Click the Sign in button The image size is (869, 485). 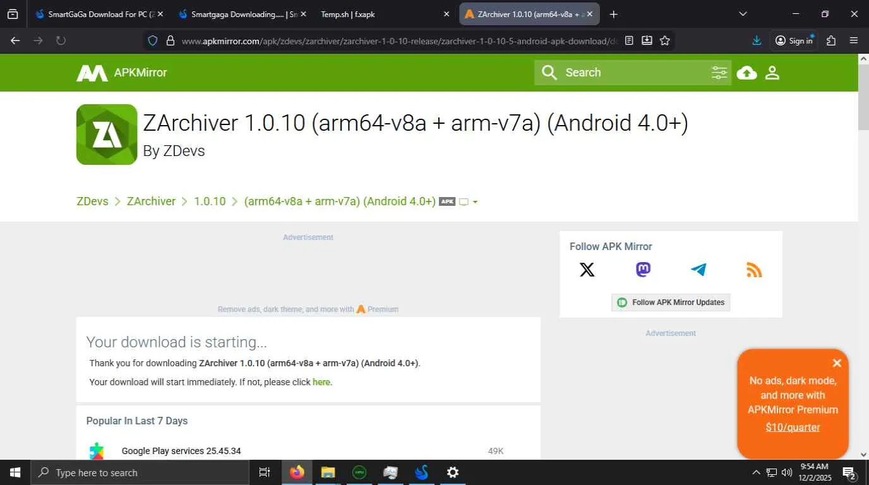point(794,40)
